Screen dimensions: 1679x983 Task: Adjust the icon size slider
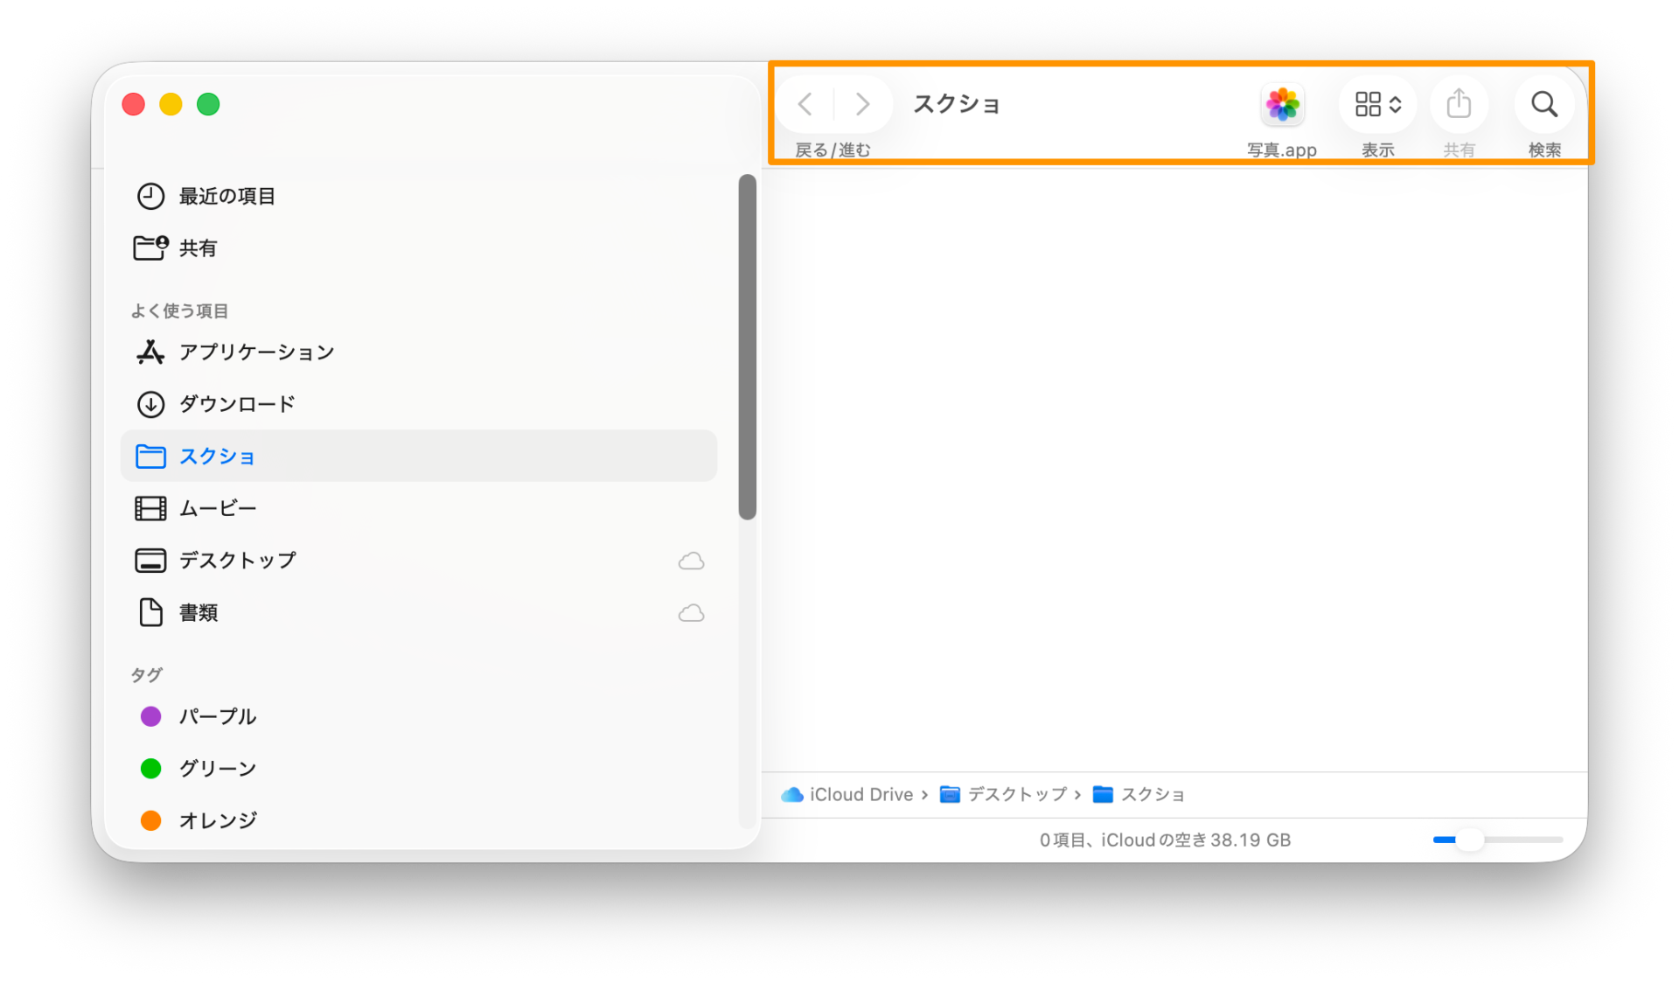1470,840
